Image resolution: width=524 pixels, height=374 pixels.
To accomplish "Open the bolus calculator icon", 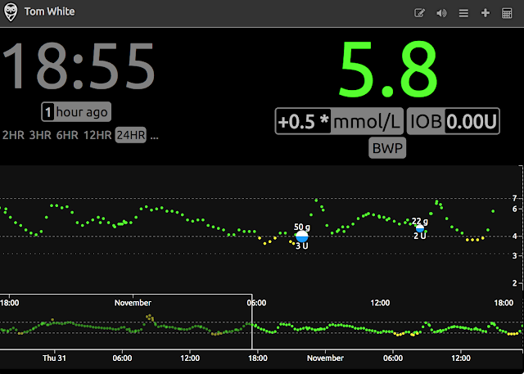I will pyautogui.click(x=507, y=13).
